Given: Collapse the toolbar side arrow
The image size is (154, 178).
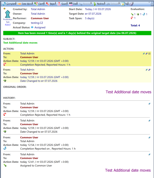Looking at the screenshot, I should pos(152,4).
